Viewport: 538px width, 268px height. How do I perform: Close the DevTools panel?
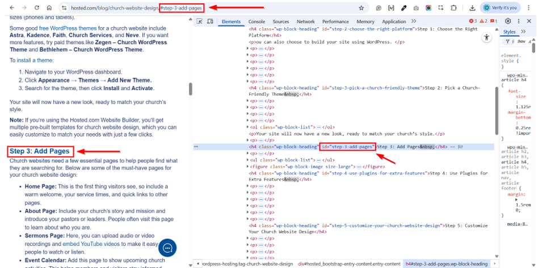point(529,21)
